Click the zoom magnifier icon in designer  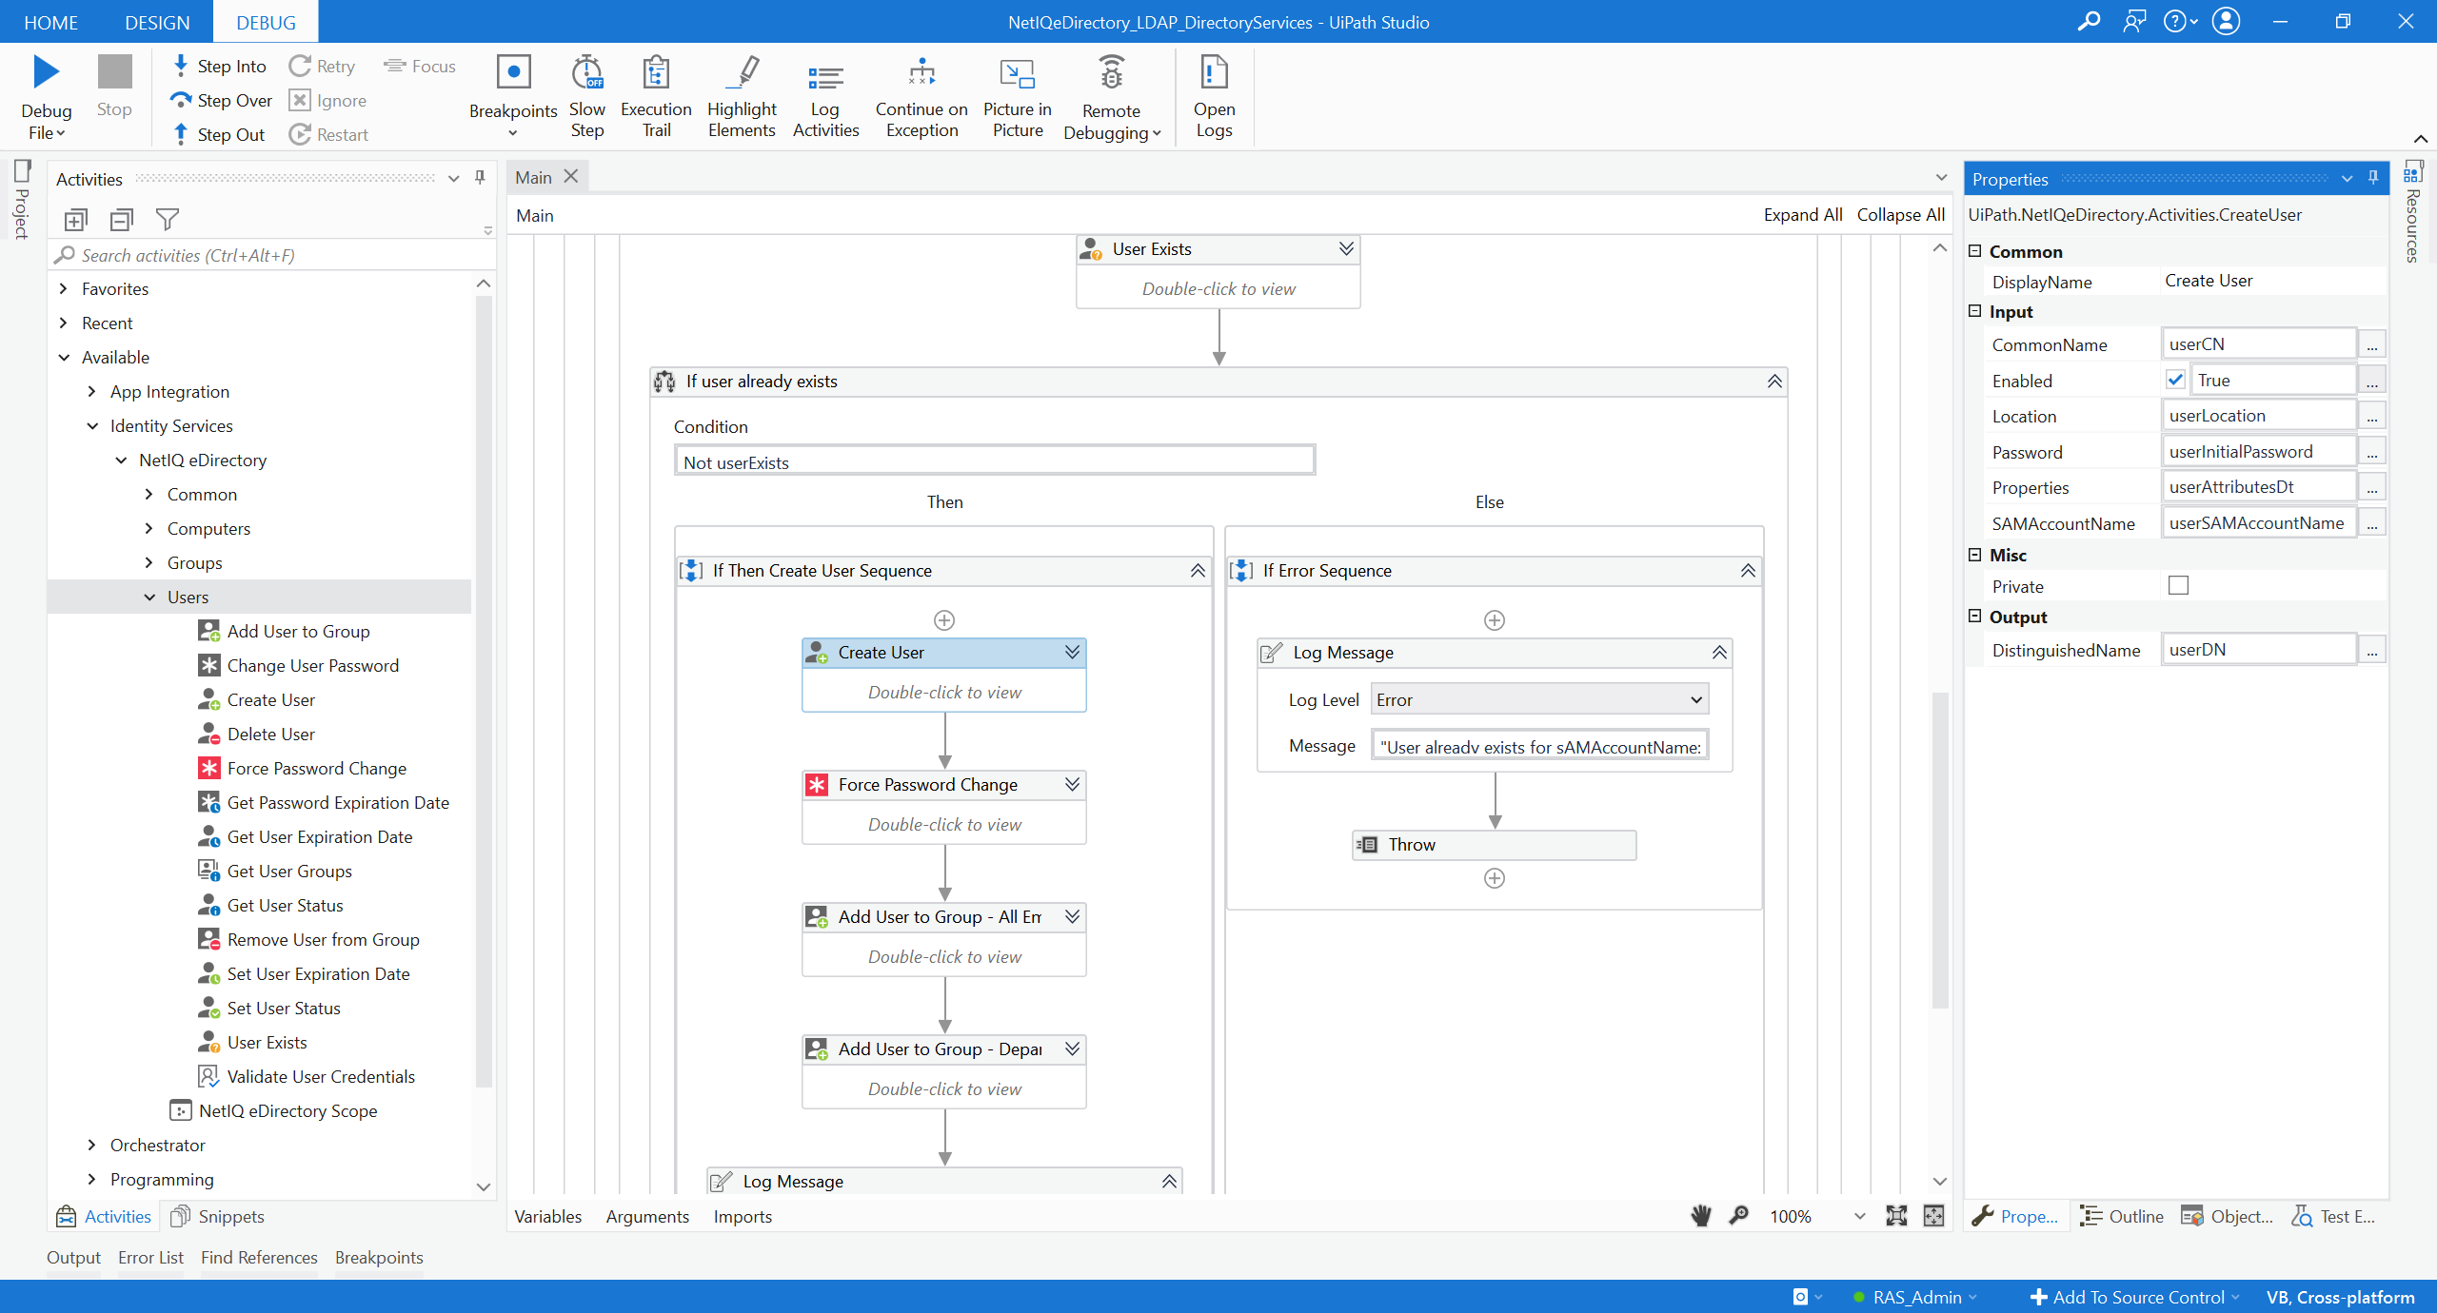pos(1738,1215)
